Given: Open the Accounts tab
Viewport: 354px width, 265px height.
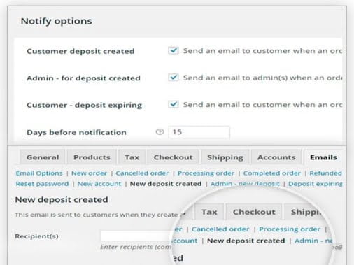Looking at the screenshot, I should tap(276, 157).
